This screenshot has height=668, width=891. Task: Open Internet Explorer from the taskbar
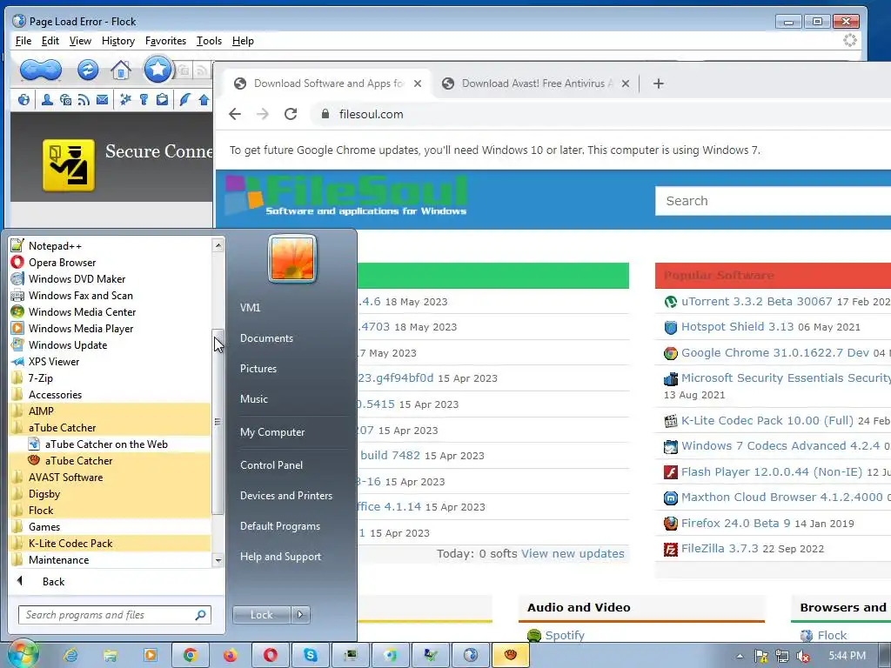click(70, 656)
